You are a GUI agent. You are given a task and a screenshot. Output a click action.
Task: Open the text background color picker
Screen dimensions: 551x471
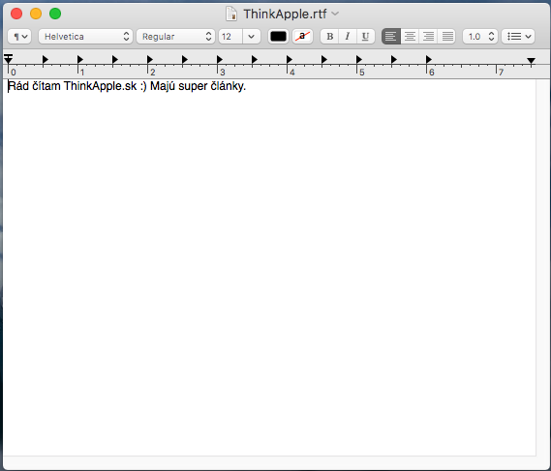click(x=302, y=37)
